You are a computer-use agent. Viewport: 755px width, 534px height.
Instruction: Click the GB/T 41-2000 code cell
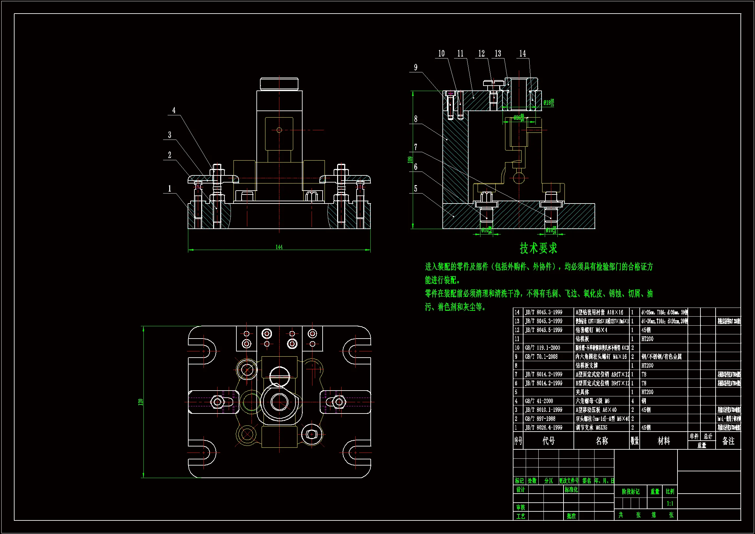click(539, 401)
